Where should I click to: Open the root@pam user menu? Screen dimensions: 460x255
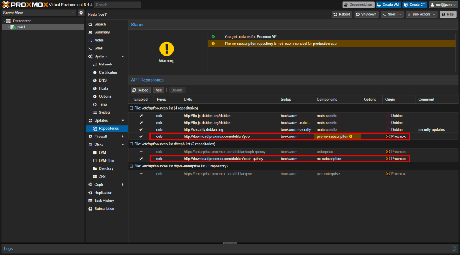[443, 5]
